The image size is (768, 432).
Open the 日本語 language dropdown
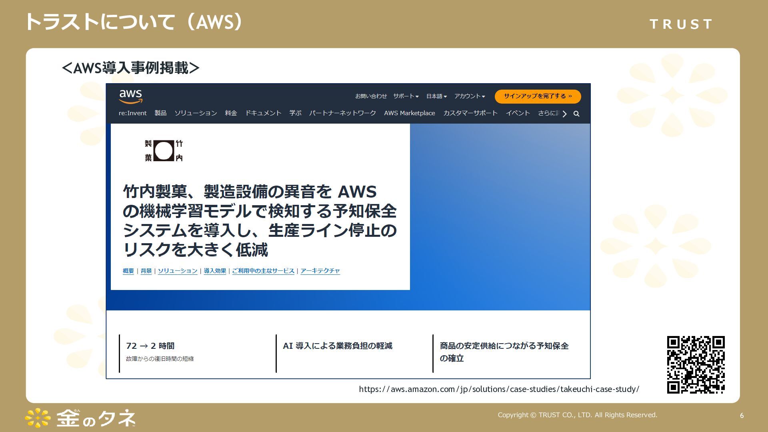click(x=436, y=96)
